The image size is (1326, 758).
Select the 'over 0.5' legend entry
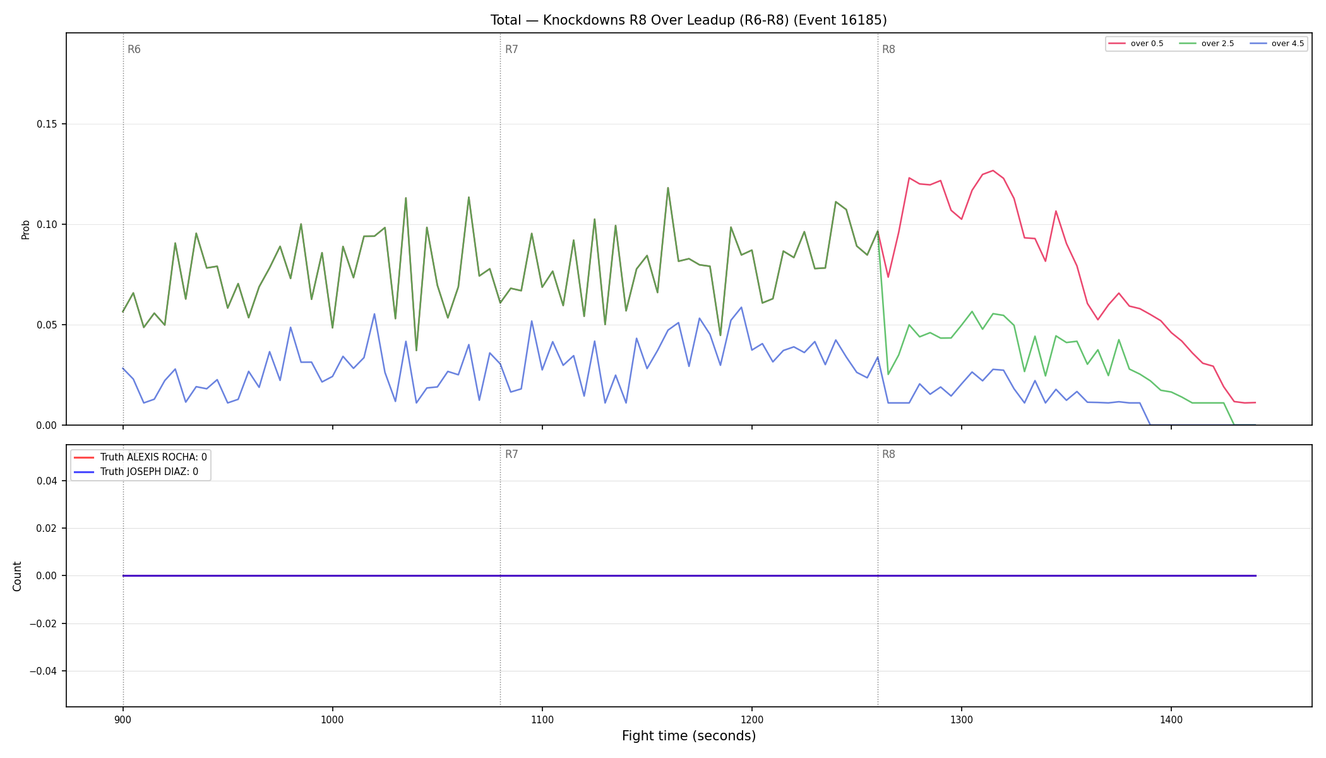click(1136, 44)
